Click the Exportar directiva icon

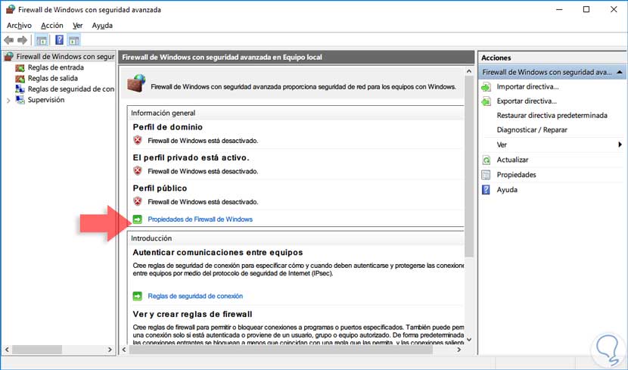(x=487, y=101)
